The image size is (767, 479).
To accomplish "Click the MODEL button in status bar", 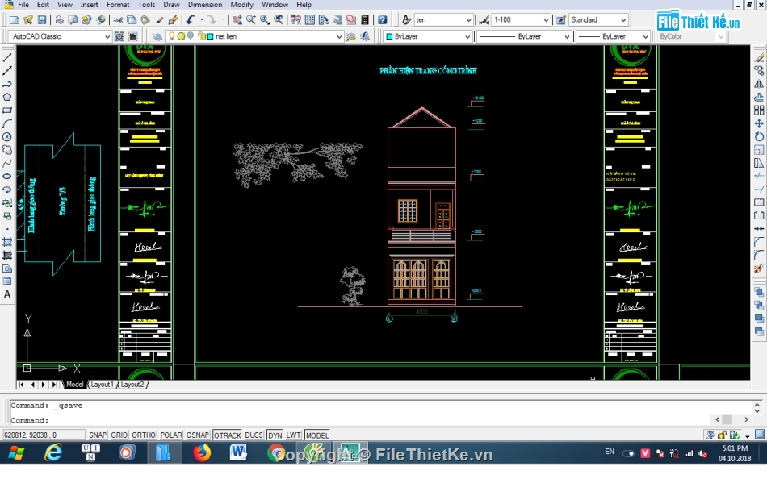I will coord(317,435).
